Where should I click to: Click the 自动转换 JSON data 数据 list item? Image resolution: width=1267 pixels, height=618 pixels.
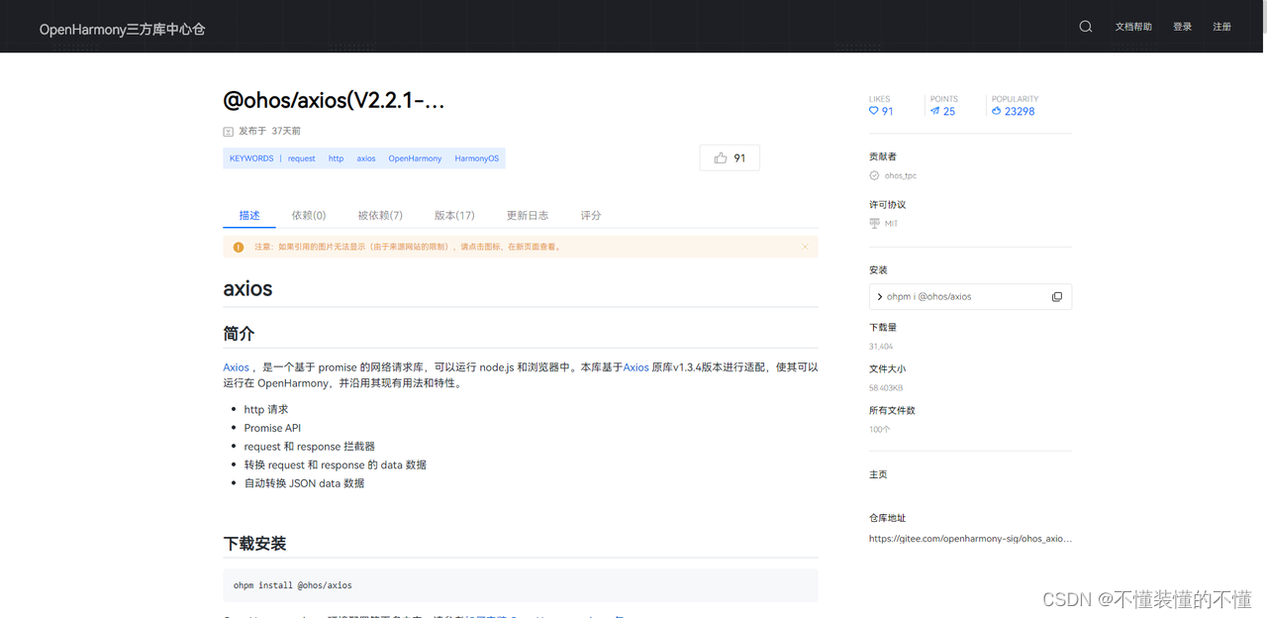pyautogui.click(x=304, y=483)
